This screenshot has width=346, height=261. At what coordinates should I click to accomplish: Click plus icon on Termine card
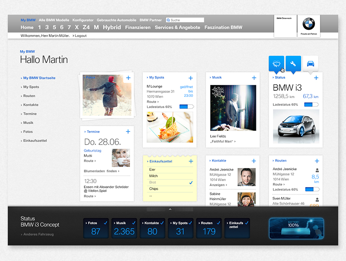click(x=128, y=131)
